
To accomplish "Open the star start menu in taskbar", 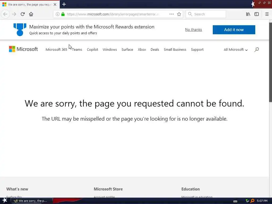I will pos(5,201).
